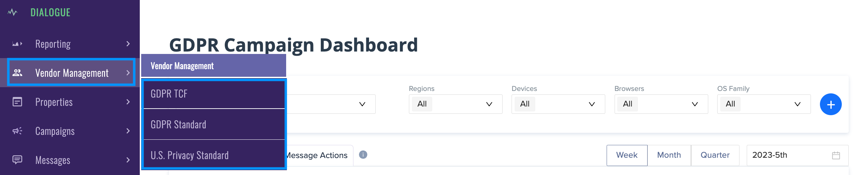Open the OS Family dropdown
Viewport: 856px width, 175px height.
click(x=764, y=104)
